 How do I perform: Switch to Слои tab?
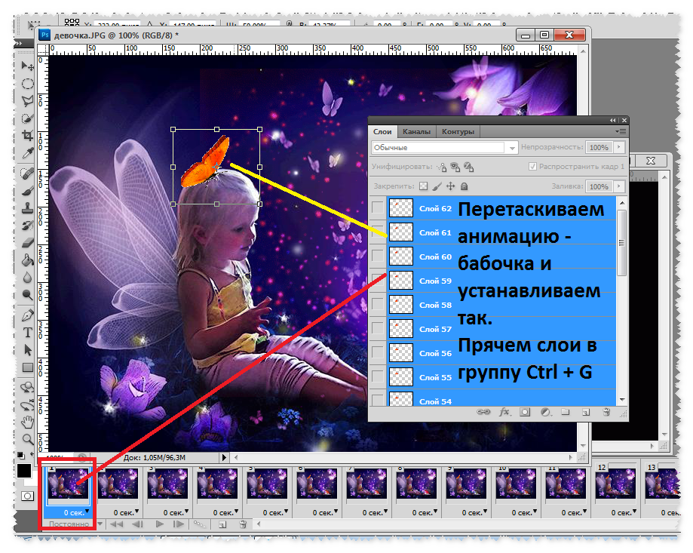pos(382,132)
